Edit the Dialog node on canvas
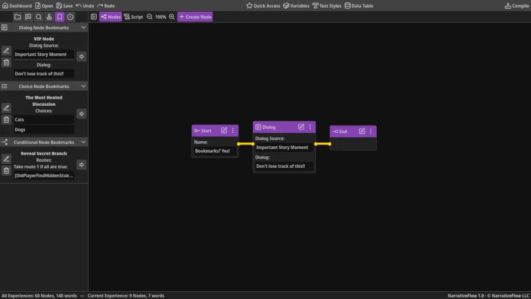531x299 pixels. (301, 127)
